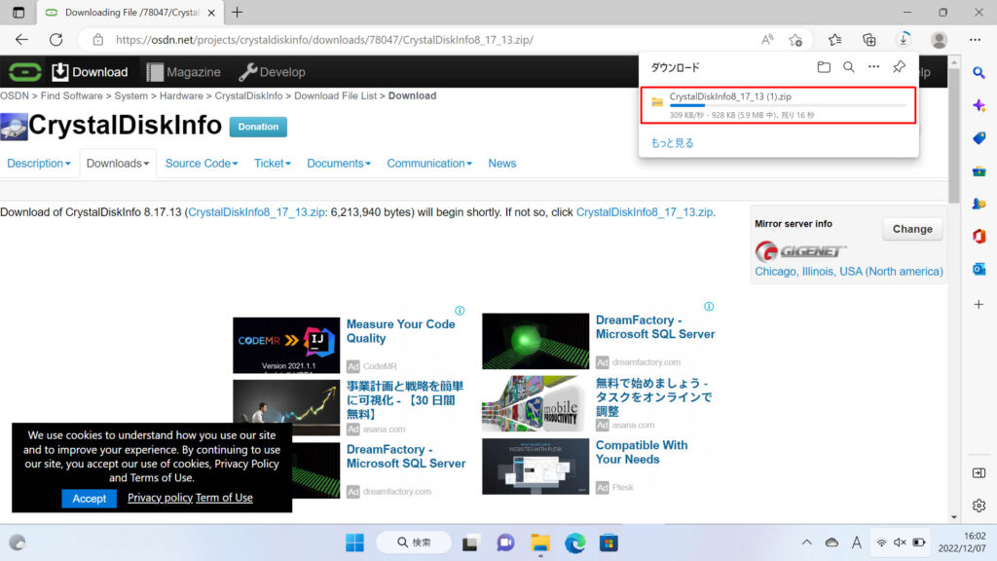Open the taskbar search box
The height and width of the screenshot is (561, 997).
pyautogui.click(x=414, y=542)
